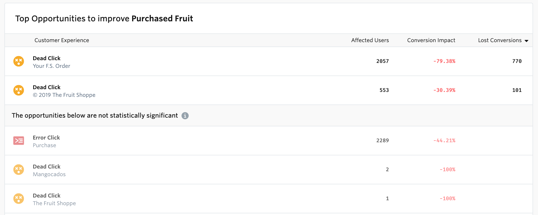This screenshot has height=215, width=538.
Task: Click the 770 lost conversions value
Action: pyautogui.click(x=517, y=61)
